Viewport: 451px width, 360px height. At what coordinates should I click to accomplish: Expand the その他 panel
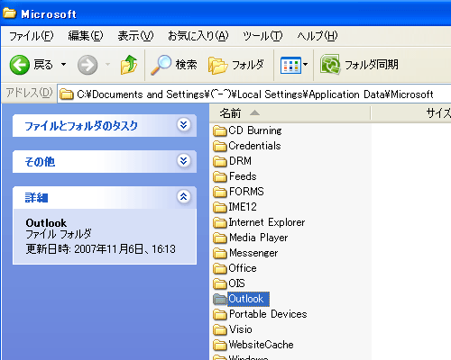point(184,161)
